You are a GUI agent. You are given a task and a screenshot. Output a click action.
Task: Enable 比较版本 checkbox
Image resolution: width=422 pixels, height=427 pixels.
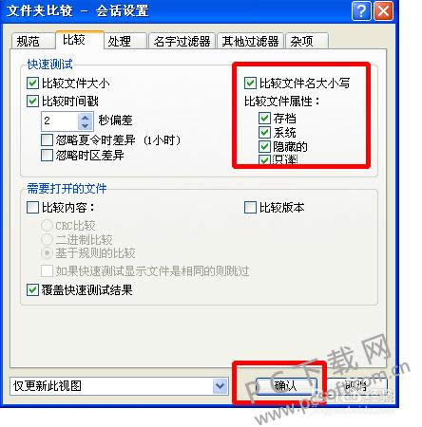(x=250, y=208)
